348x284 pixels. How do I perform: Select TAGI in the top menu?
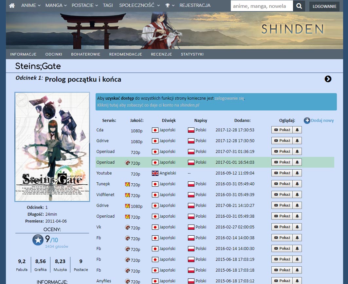tap(108, 6)
